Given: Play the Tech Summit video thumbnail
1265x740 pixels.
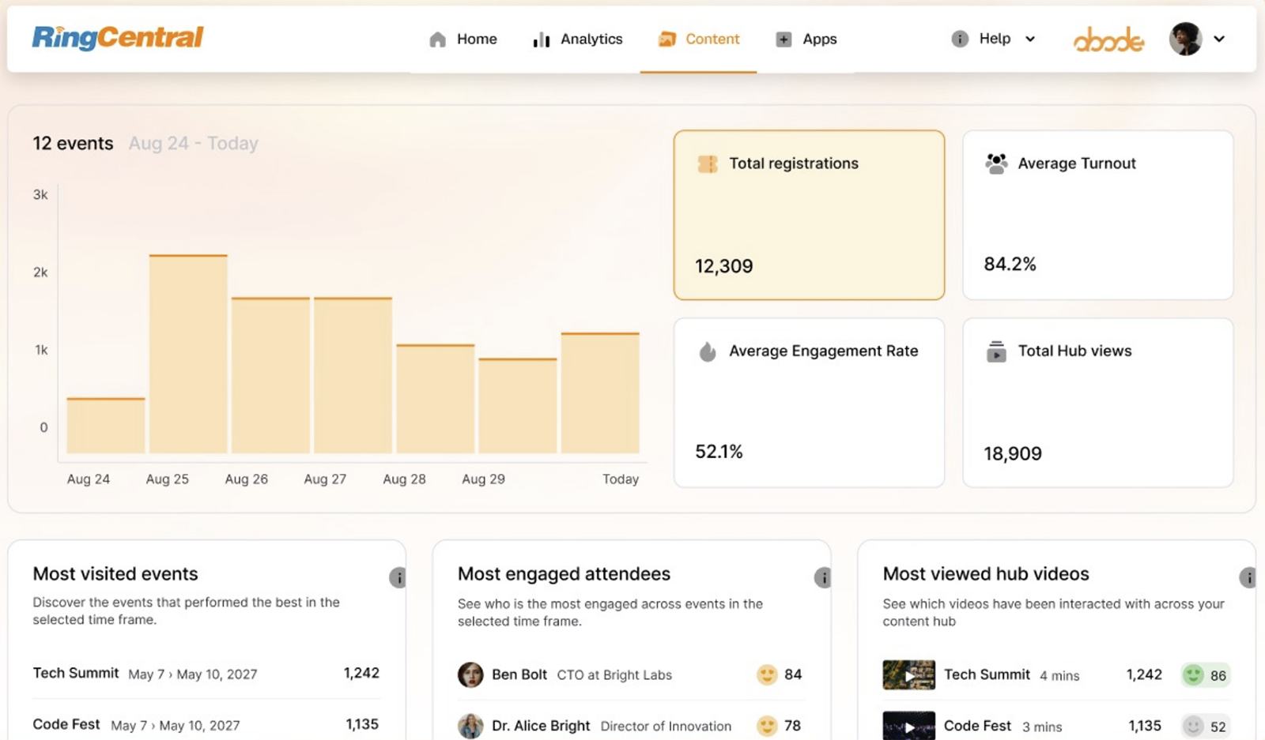Looking at the screenshot, I should click(908, 675).
